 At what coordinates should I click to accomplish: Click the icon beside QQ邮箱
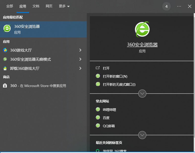click(98, 126)
